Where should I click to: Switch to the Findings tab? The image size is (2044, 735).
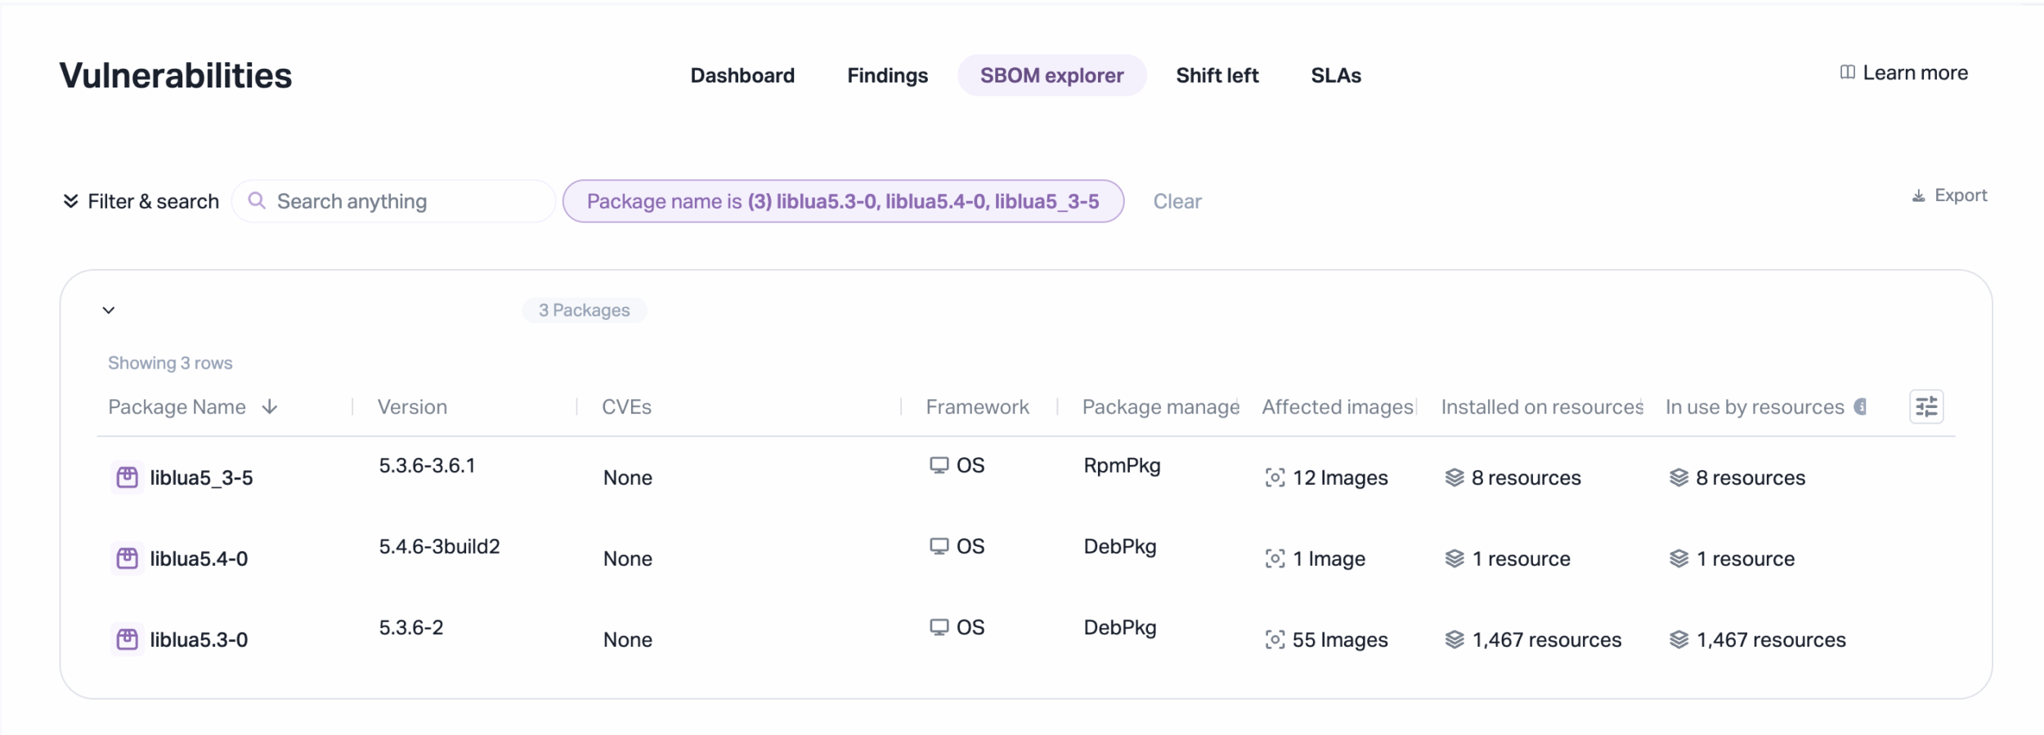click(887, 75)
